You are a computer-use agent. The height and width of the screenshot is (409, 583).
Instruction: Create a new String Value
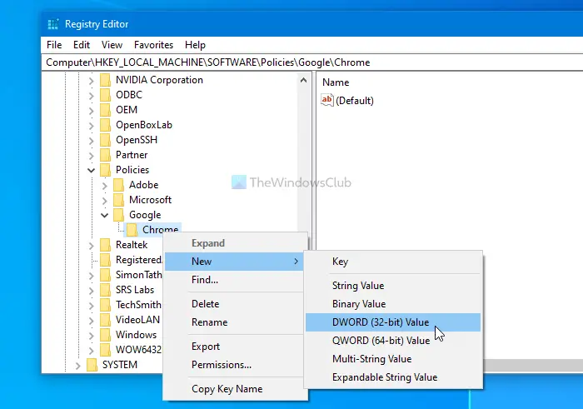point(393,286)
